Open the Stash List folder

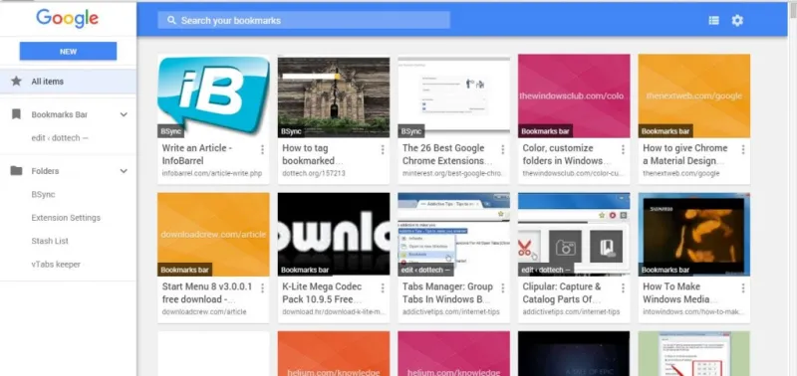(50, 241)
